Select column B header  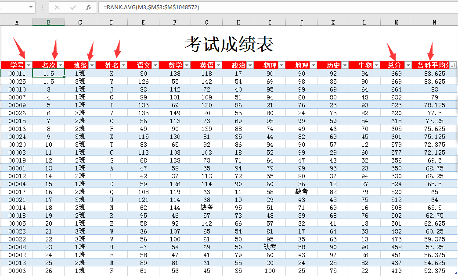(48, 22)
